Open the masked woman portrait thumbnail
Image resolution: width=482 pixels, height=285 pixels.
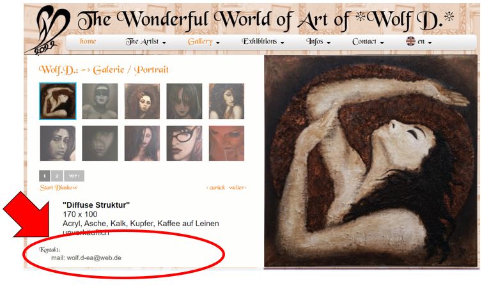pos(100,101)
